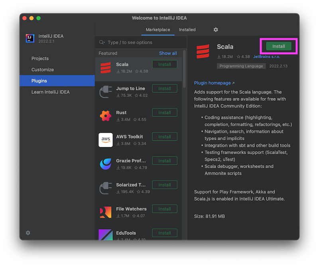Click the Featured section header
This screenshot has height=266, width=319.
click(108, 53)
